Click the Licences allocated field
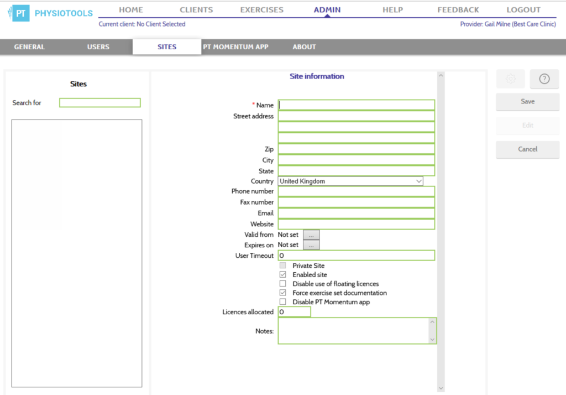This screenshot has width=566, height=395. pos(294,312)
